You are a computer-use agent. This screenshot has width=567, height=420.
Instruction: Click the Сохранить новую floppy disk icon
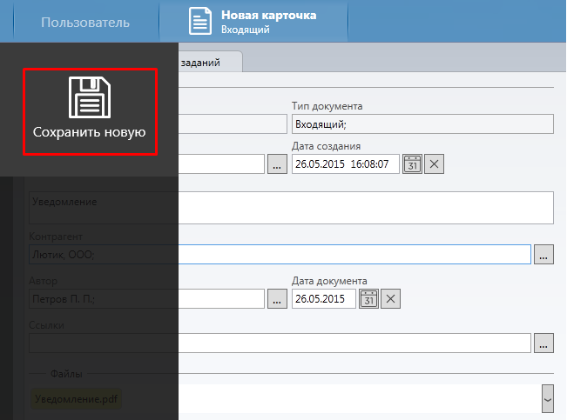pyautogui.click(x=89, y=97)
